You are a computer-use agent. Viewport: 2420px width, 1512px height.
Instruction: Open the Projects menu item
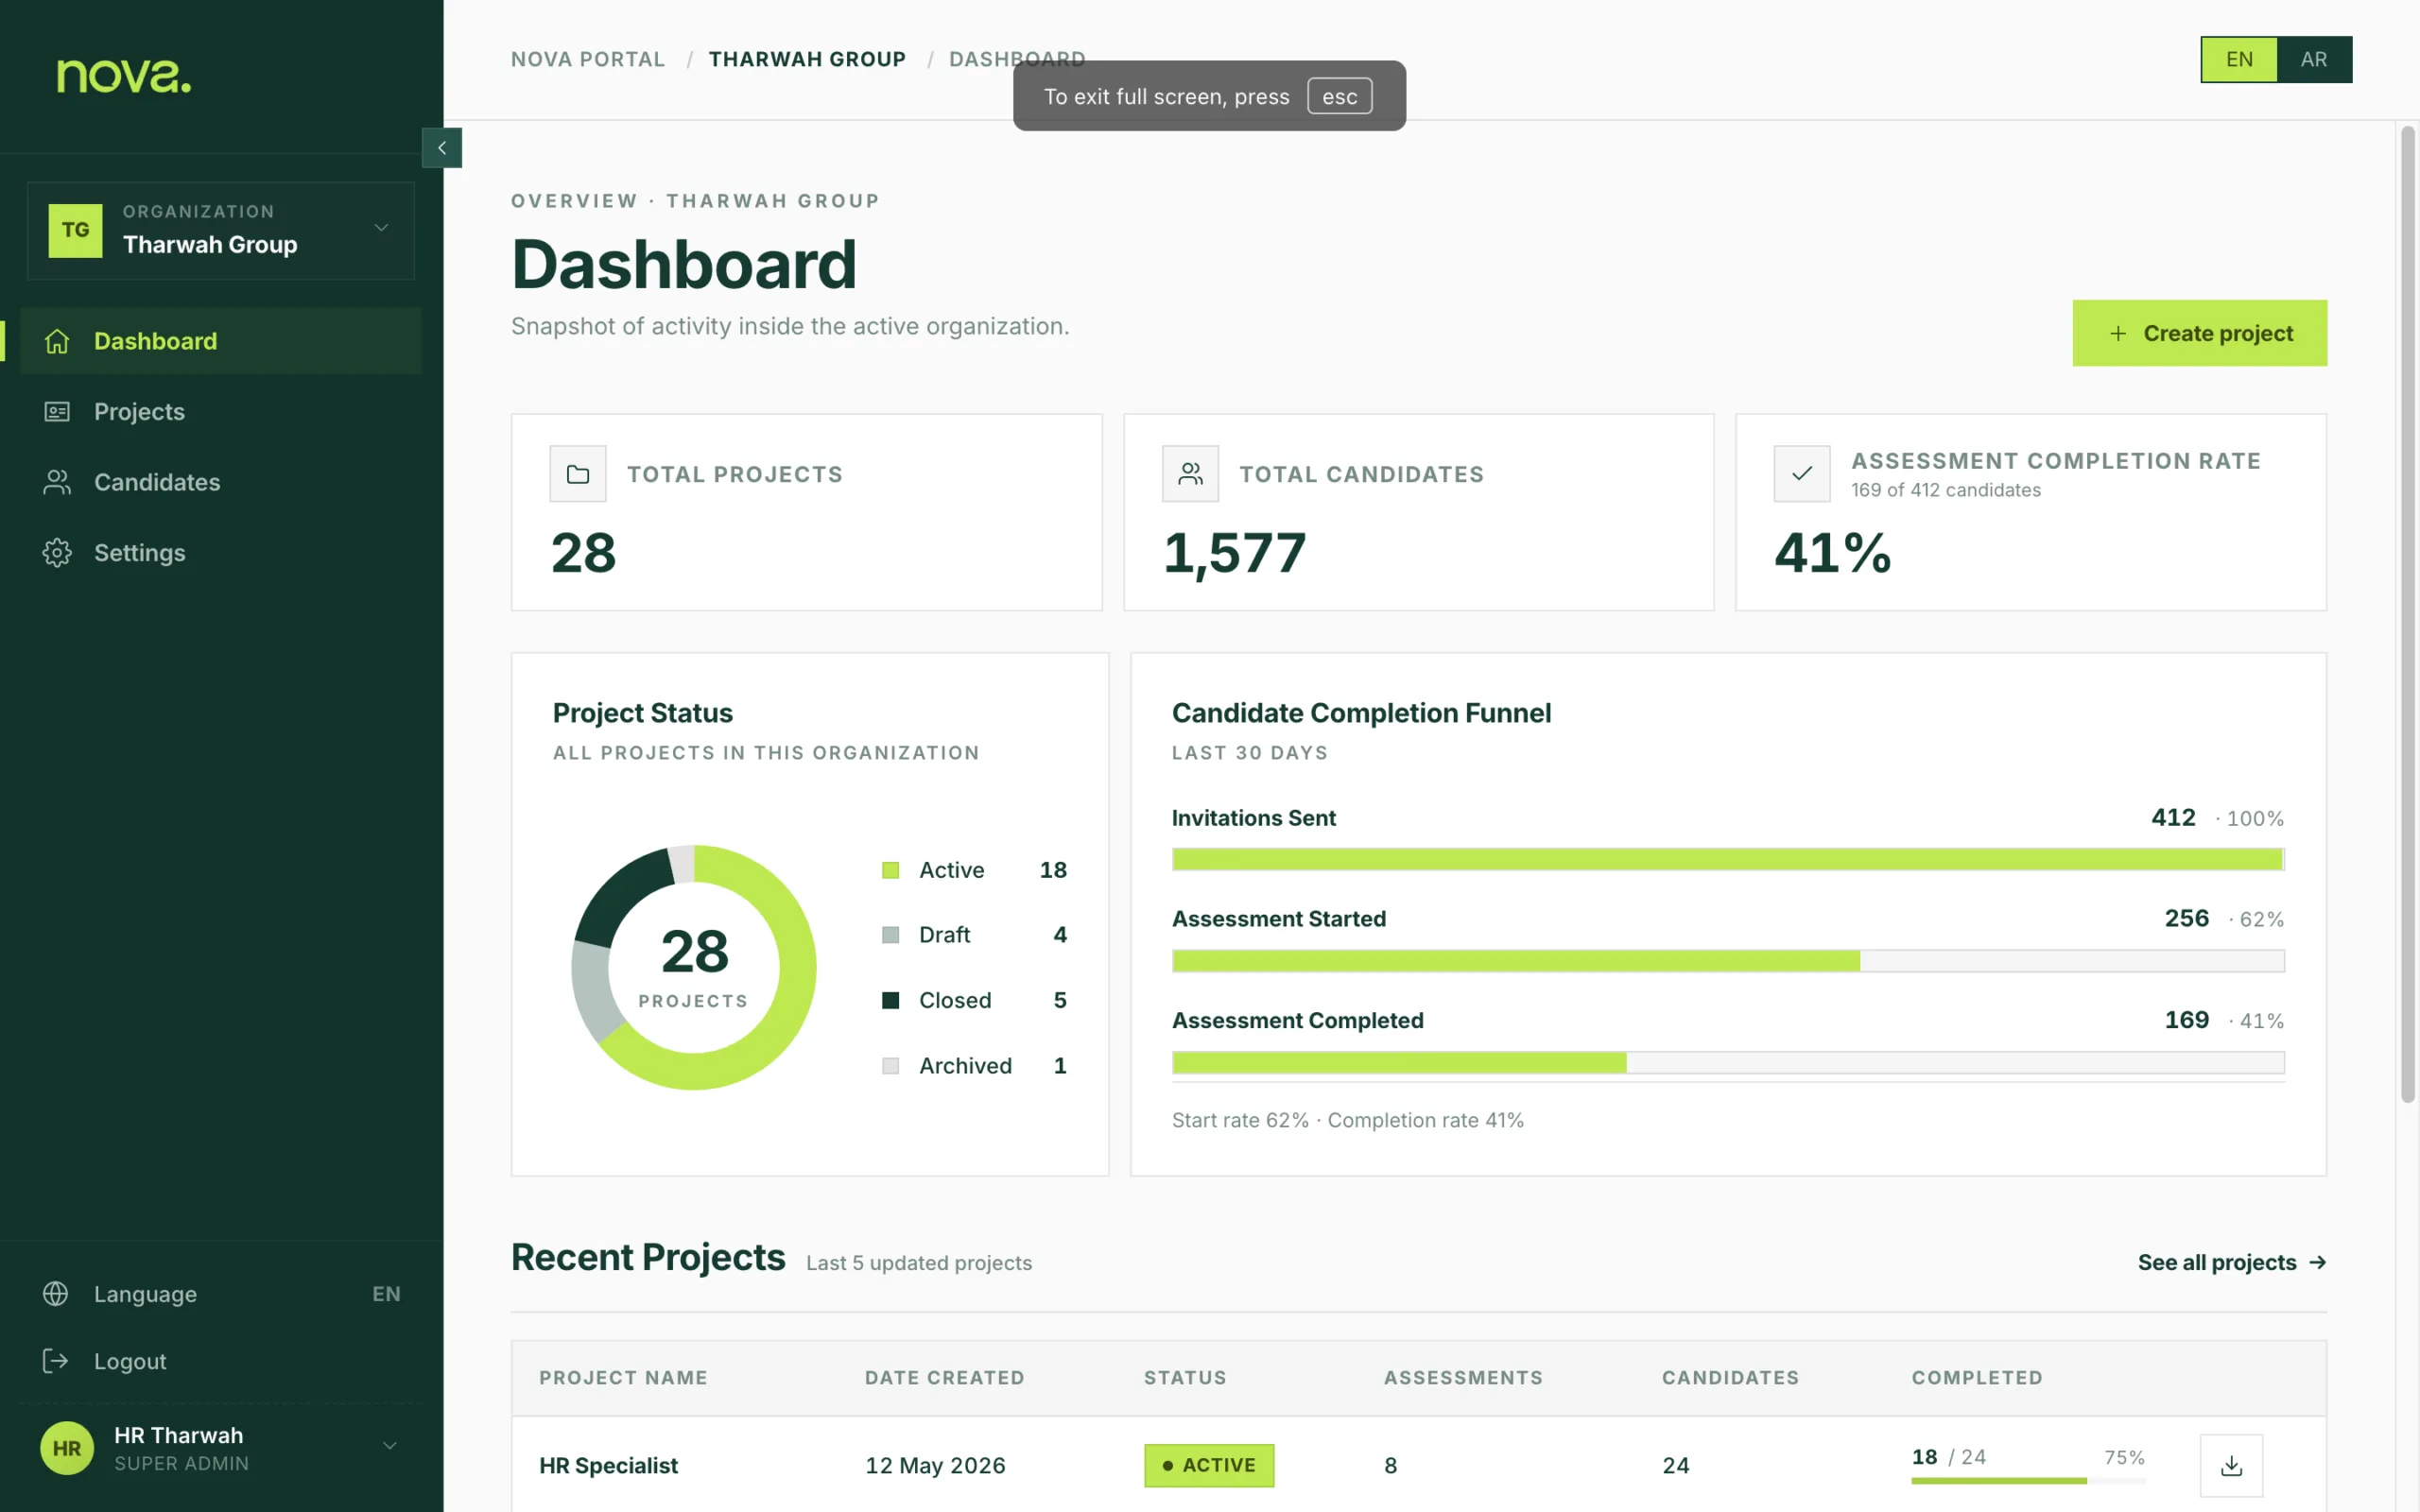(221, 411)
